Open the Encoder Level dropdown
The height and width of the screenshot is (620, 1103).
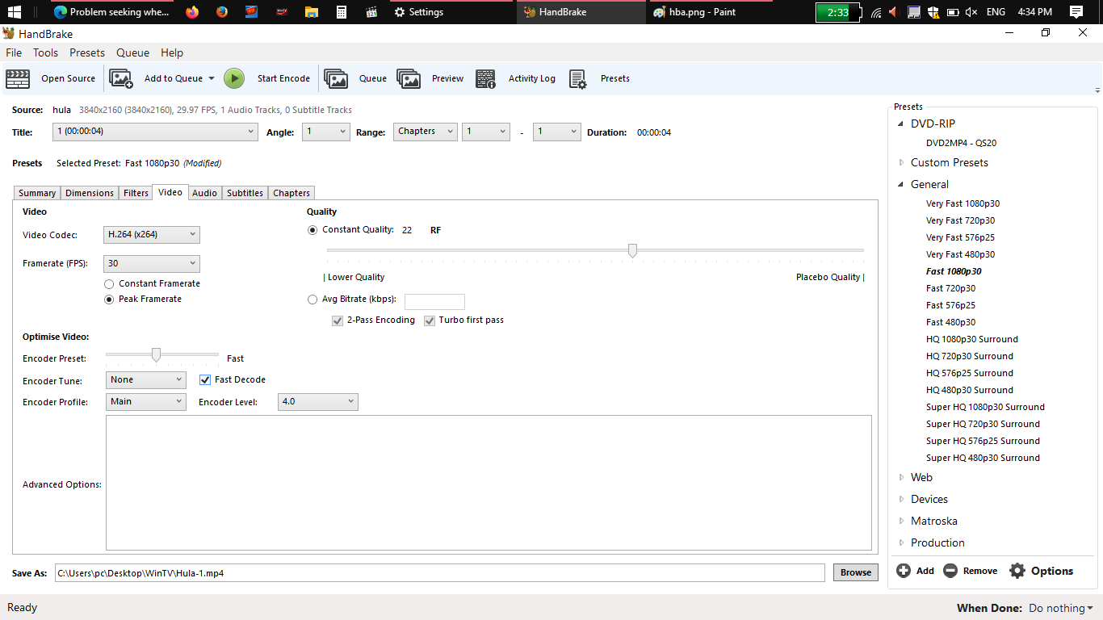tap(317, 402)
